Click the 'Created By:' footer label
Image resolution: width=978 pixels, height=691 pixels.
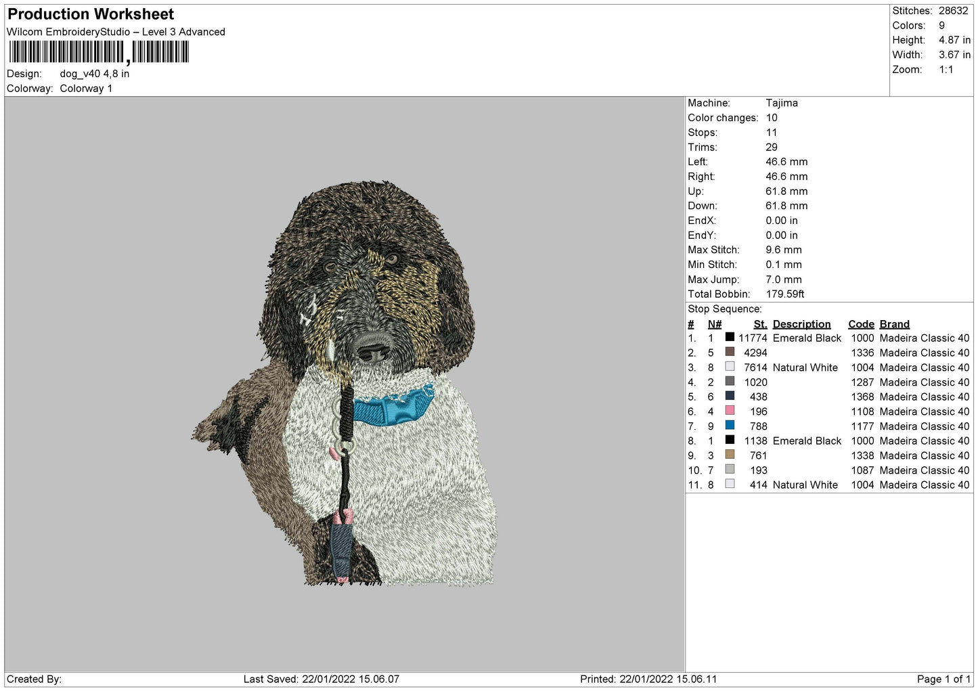(34, 679)
